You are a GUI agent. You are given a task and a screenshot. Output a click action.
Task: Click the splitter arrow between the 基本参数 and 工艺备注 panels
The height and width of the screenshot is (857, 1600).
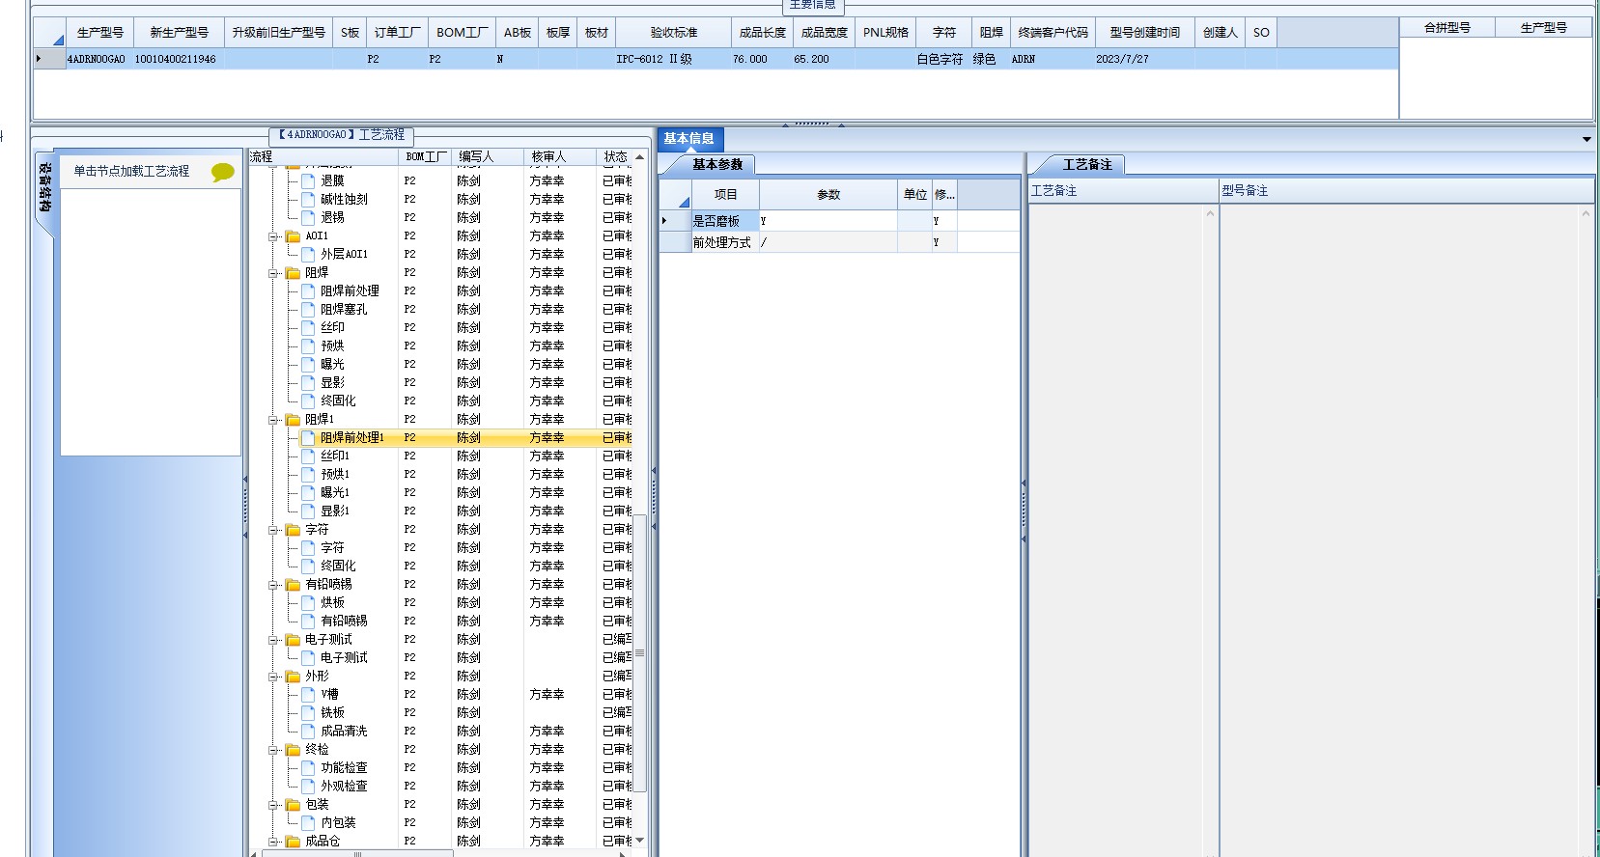1024,483
